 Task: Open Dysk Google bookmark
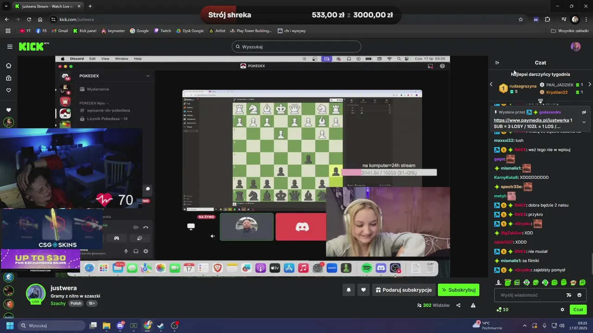point(190,31)
